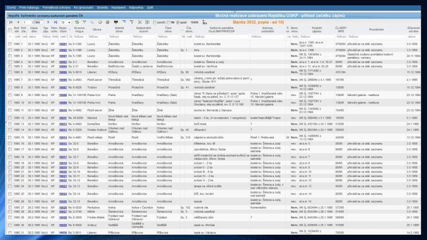Viewport: 427px width, 240px height.
Task: Click the 'boží muka' cell
Action: coord(200,124)
